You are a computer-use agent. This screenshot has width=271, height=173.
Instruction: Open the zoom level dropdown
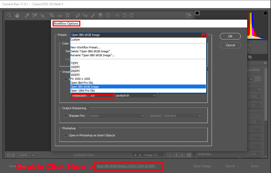(x=32, y=155)
